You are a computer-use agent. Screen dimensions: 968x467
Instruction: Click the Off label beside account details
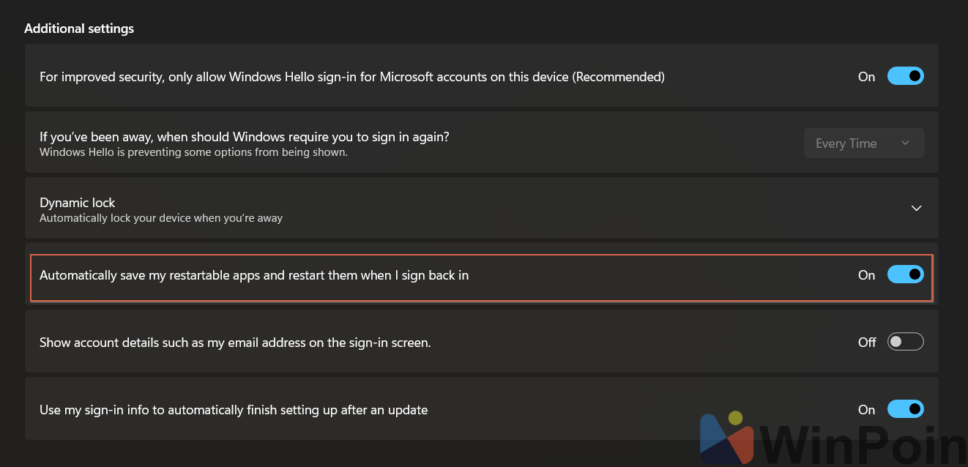[x=867, y=342]
